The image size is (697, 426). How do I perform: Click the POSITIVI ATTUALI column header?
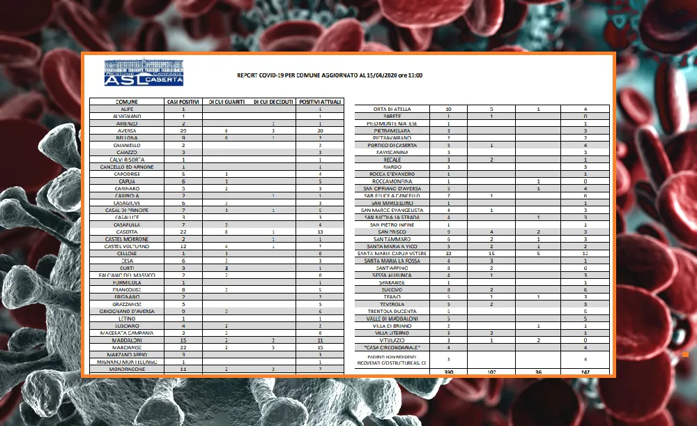[x=320, y=102]
